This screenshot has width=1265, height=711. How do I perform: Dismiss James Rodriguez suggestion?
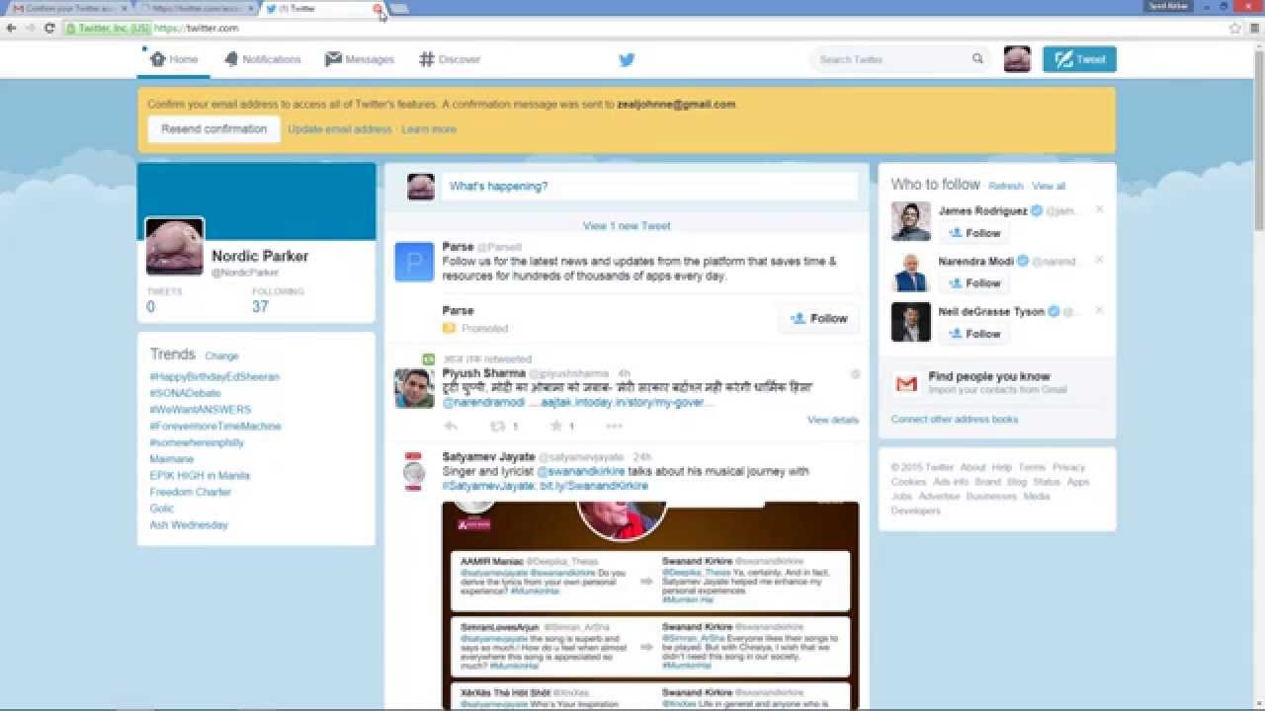(1099, 209)
